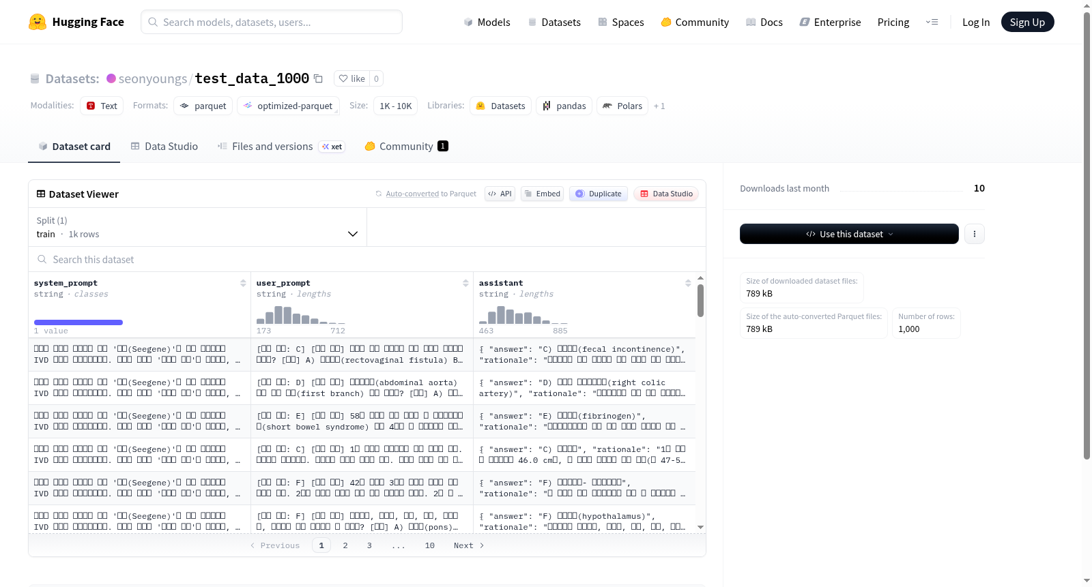
Task: Filter by Text modality tag
Action: tap(102, 106)
